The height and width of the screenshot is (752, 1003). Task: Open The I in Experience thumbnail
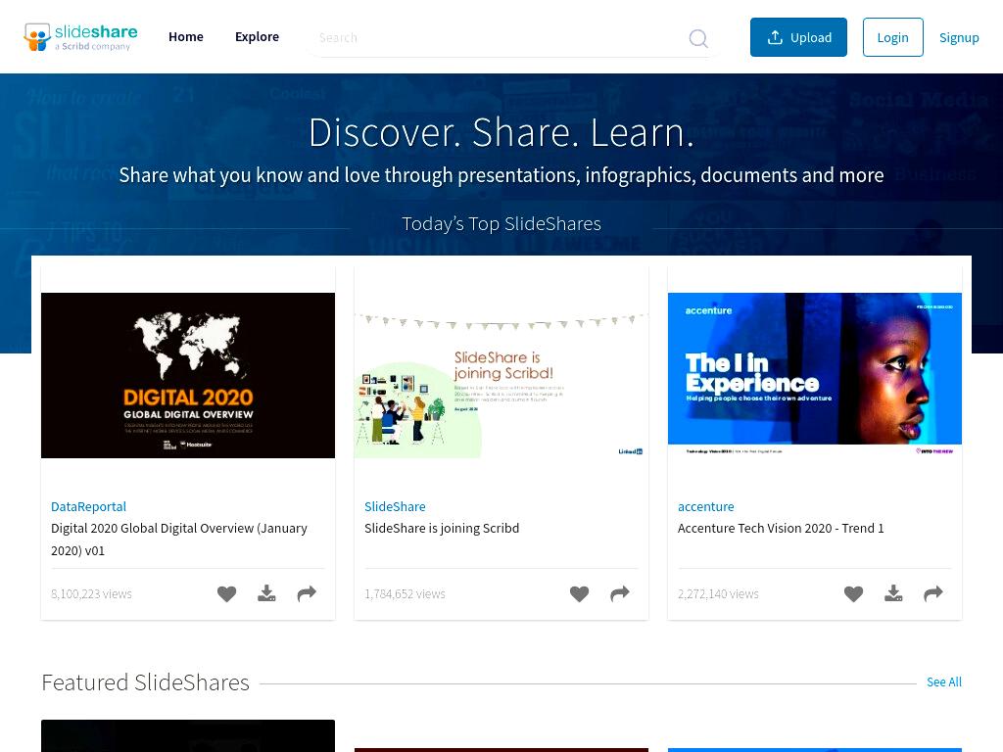(x=814, y=375)
